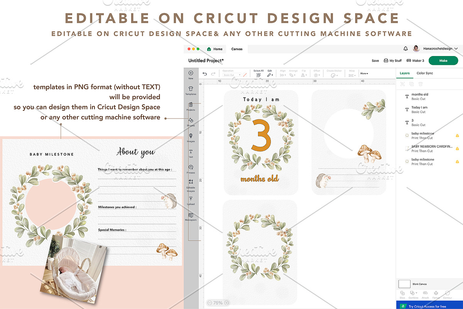
Task: Open My Stuff
Action: (393, 61)
